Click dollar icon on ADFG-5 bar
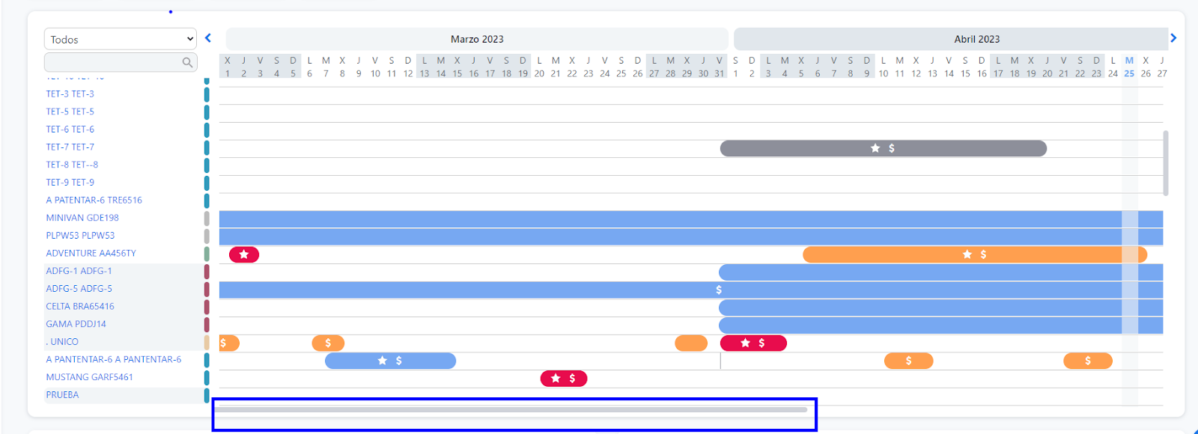The width and height of the screenshot is (1198, 434). pyautogui.click(x=719, y=290)
